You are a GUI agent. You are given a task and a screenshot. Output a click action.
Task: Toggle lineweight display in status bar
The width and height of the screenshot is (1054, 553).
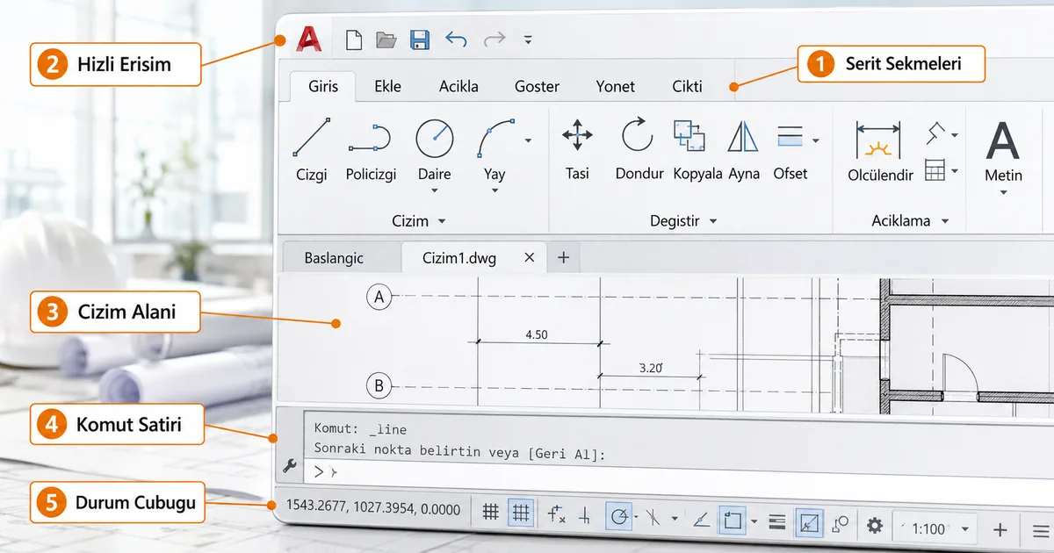point(776,522)
